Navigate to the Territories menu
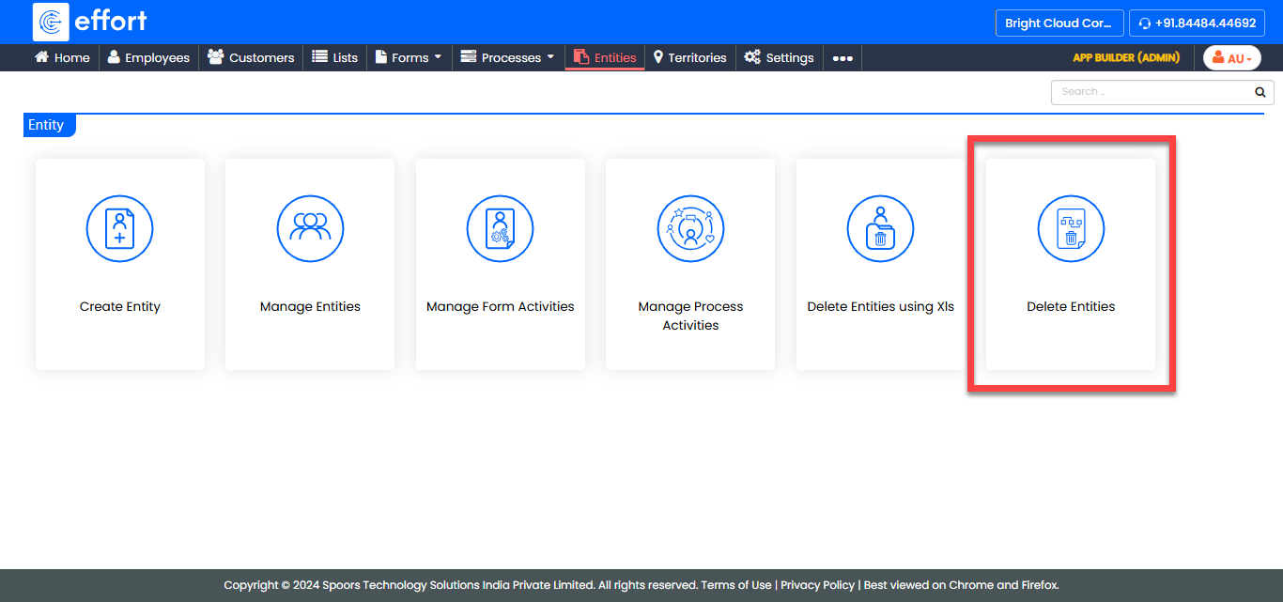1283x602 pixels. [689, 57]
